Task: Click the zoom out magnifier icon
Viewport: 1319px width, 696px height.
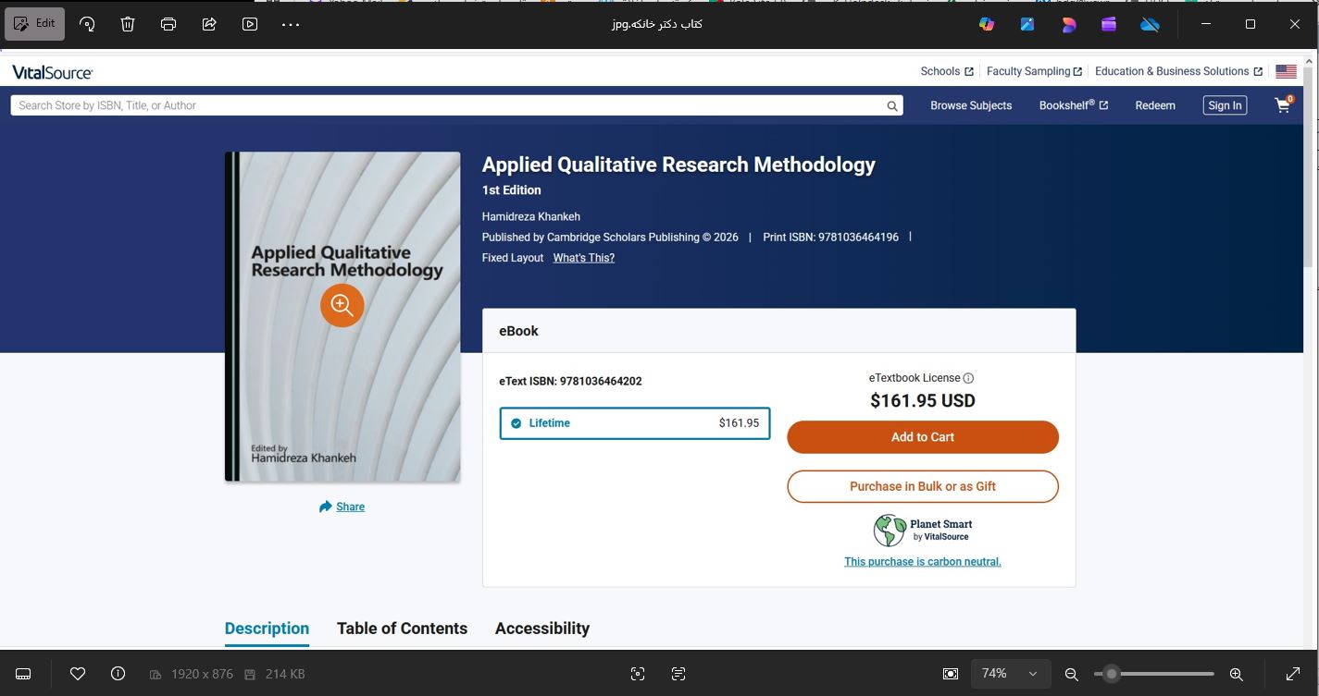Action: pos(1071,674)
